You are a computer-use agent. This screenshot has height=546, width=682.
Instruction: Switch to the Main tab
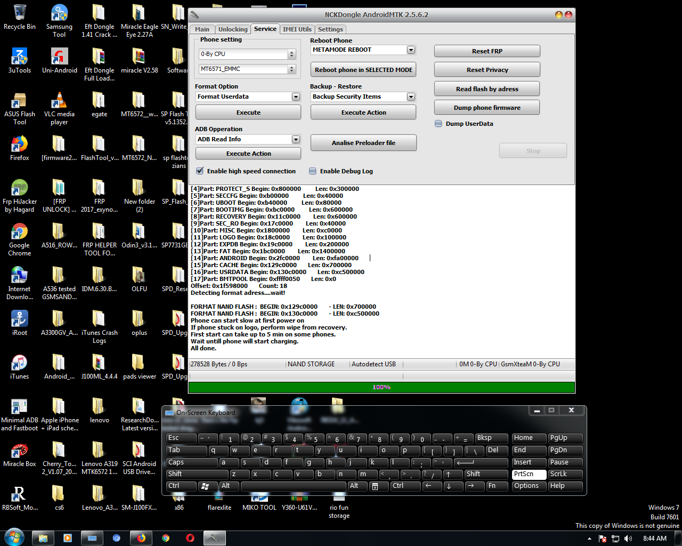point(202,29)
